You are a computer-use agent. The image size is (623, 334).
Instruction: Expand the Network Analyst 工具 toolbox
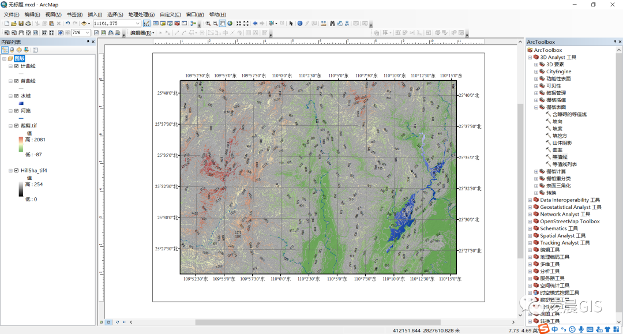pos(530,215)
